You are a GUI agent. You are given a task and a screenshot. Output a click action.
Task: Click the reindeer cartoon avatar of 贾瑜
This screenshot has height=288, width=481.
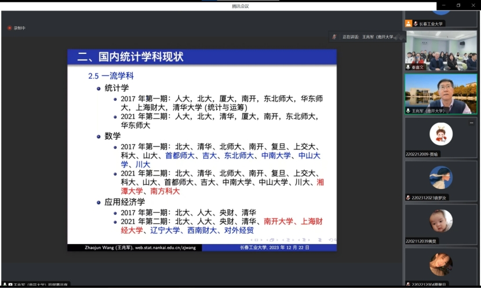click(x=441, y=134)
